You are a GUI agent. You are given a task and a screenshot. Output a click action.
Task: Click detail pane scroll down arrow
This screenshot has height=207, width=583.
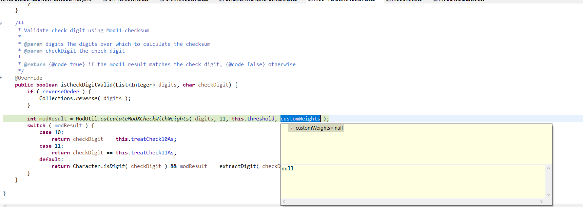(x=548, y=195)
